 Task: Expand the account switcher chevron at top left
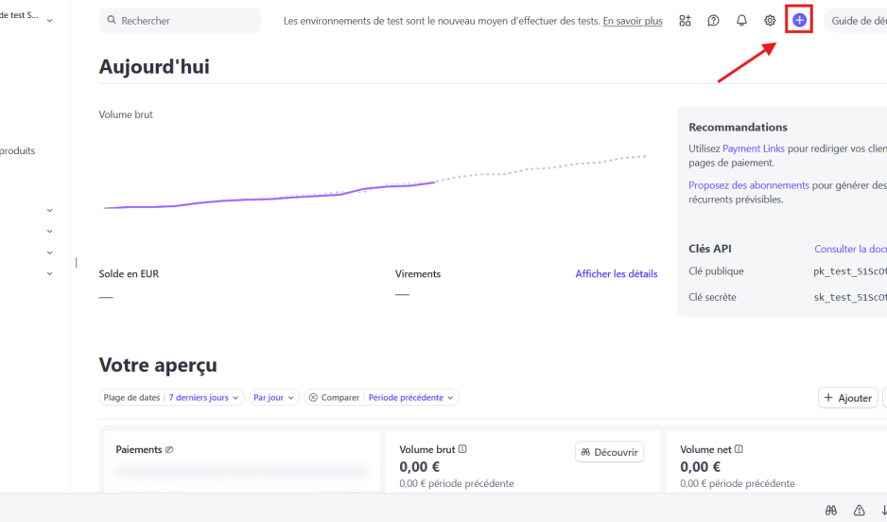pyautogui.click(x=49, y=20)
